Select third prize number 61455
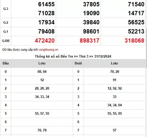The width and height of the screenshot is (147, 137). tap(46, 4)
